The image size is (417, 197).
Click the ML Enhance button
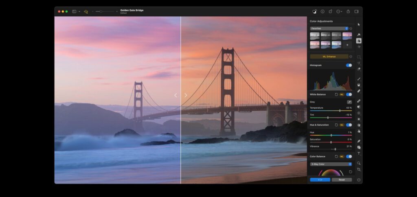[x=329, y=57]
